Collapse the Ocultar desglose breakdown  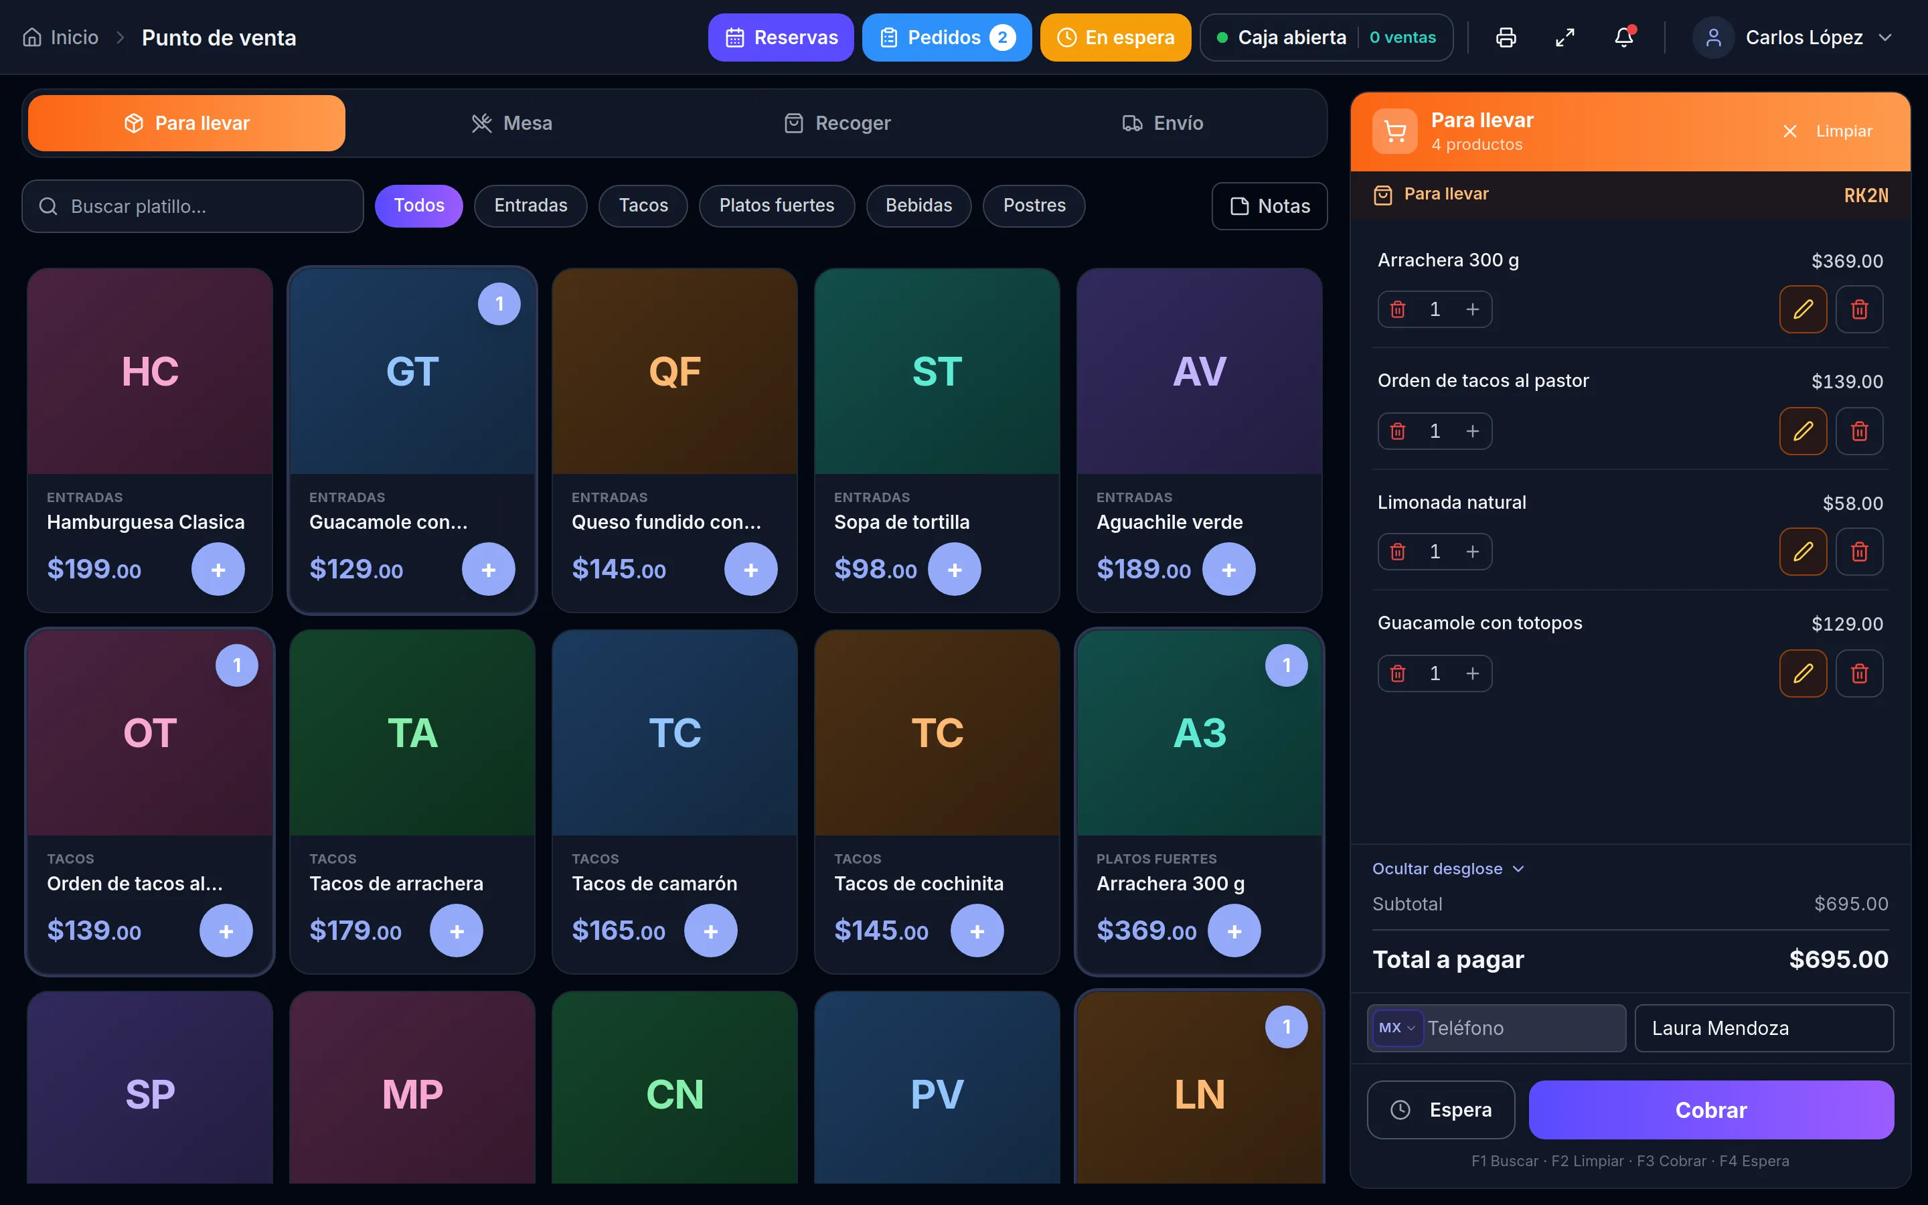click(x=1447, y=869)
